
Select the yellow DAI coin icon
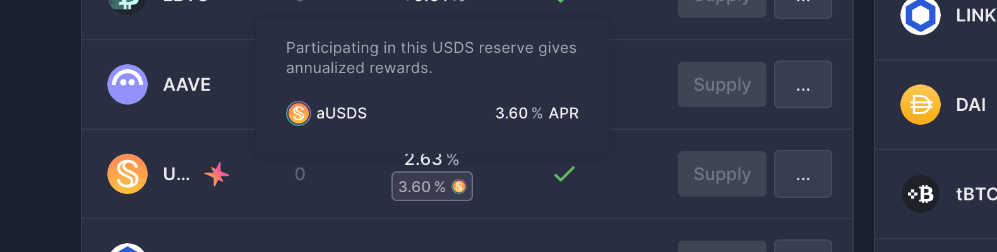(921, 105)
